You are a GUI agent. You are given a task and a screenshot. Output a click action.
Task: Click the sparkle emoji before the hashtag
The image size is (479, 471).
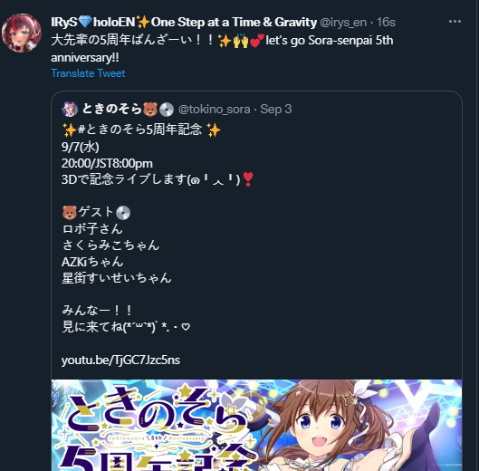pyautogui.click(x=70, y=130)
